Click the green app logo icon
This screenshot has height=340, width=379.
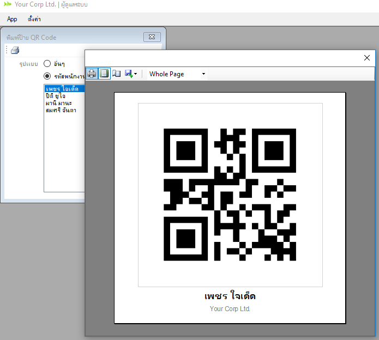pos(8,4)
